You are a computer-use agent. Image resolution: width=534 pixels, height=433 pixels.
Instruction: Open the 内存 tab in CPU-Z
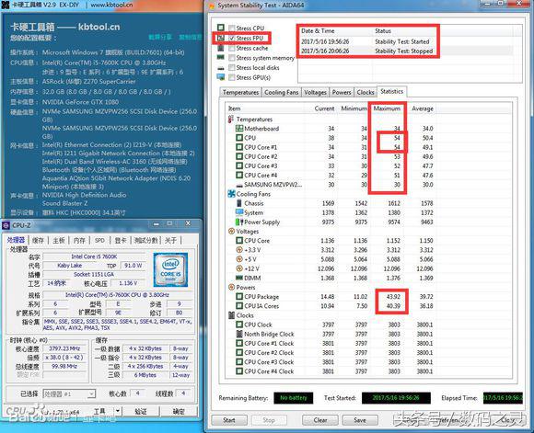pos(79,240)
